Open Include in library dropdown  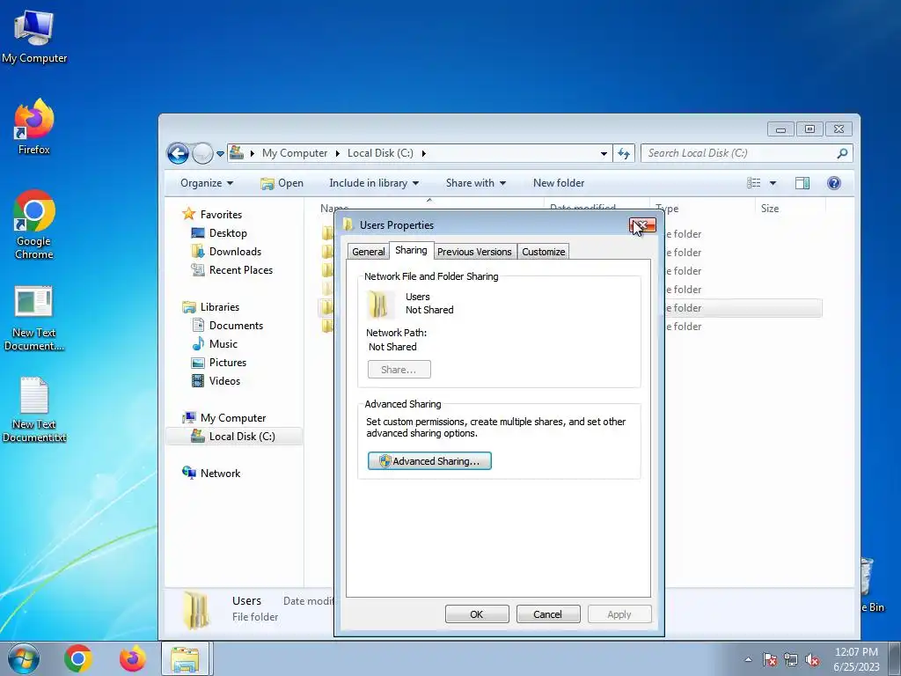373,183
